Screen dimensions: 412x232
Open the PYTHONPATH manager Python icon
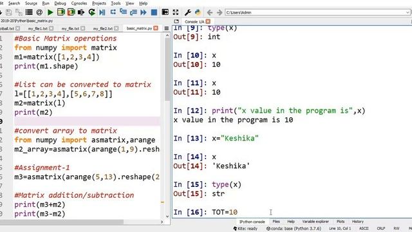click(198, 12)
